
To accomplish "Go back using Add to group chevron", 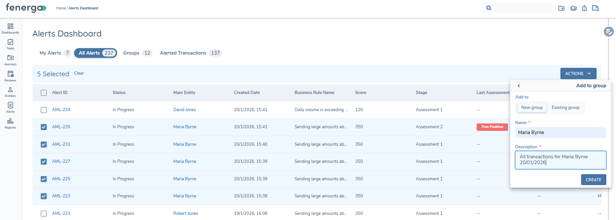I will [519, 86].
